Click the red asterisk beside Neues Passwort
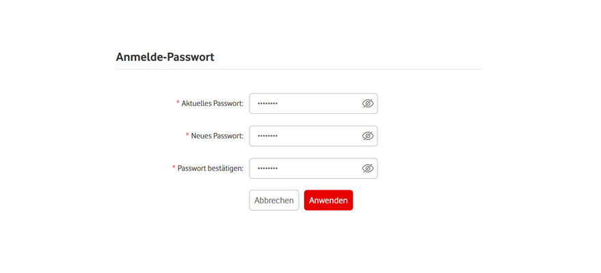Viewport: 601px width, 273px height. tap(187, 135)
